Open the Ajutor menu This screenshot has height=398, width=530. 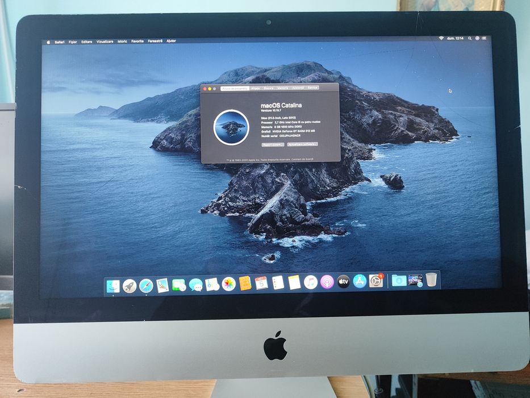click(172, 40)
